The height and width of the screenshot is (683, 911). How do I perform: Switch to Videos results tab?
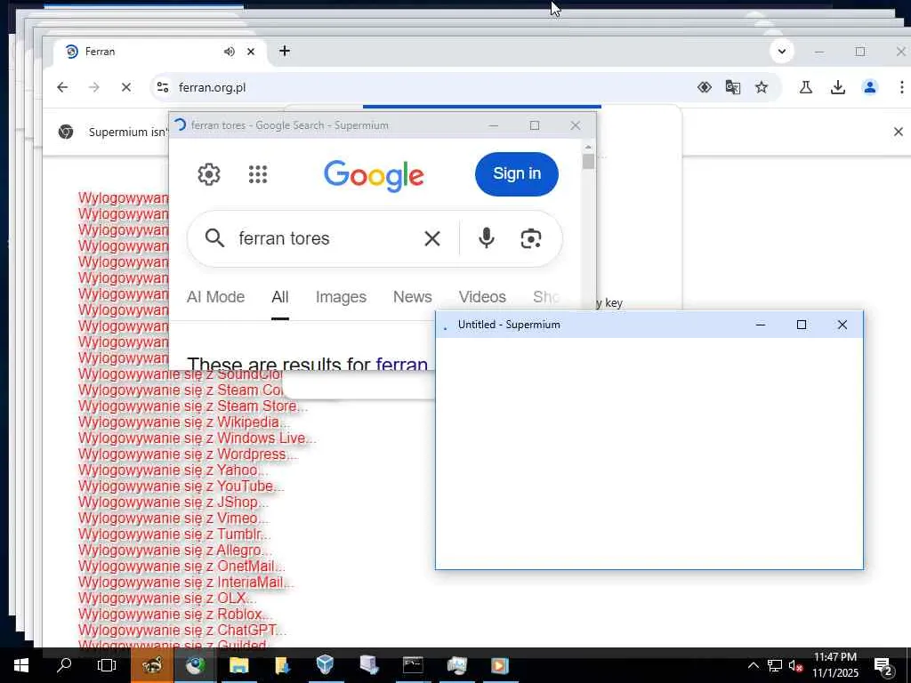coord(482,297)
